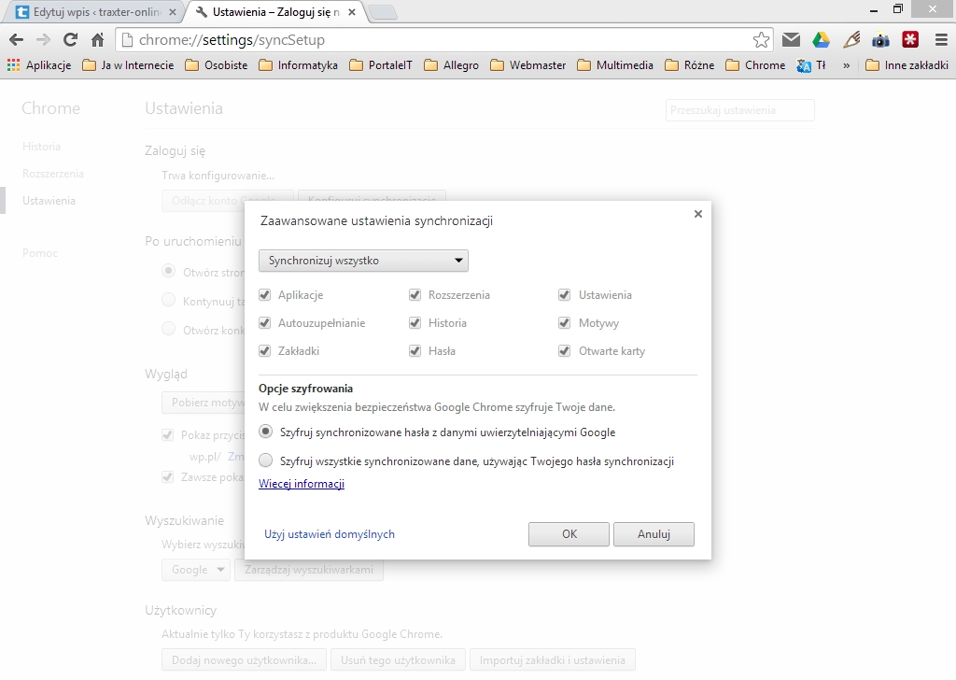Click the forward navigation arrow
956x680 pixels.
tap(43, 40)
